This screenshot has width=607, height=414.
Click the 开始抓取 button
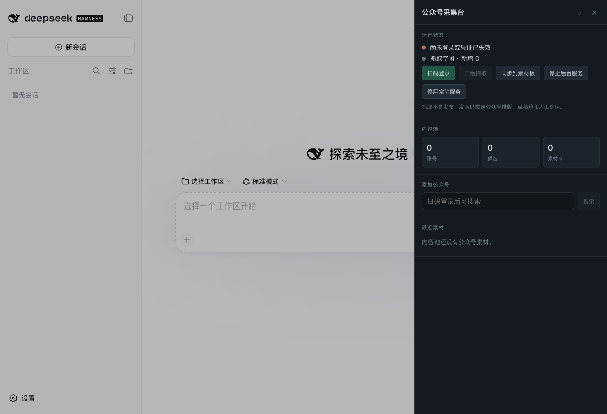(x=475, y=73)
